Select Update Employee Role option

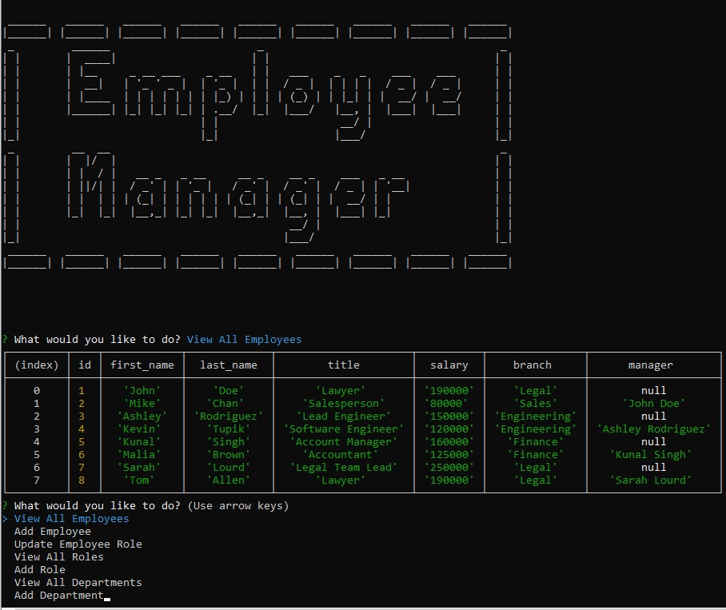point(78,544)
